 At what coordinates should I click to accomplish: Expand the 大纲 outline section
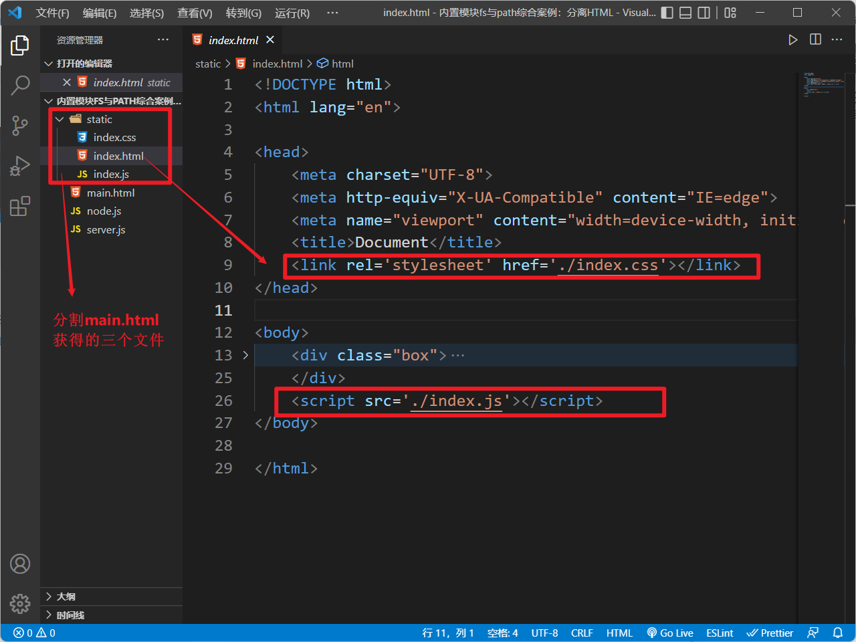tap(111, 597)
